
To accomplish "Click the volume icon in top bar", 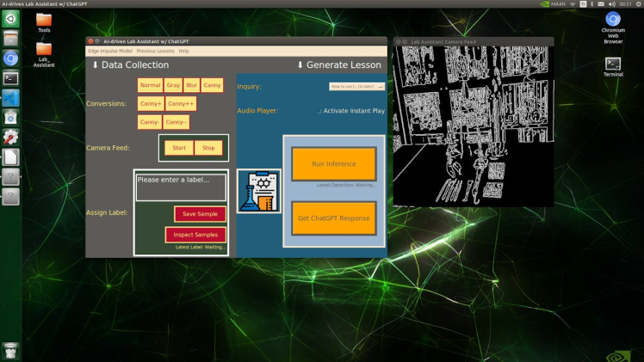I will click(611, 4).
